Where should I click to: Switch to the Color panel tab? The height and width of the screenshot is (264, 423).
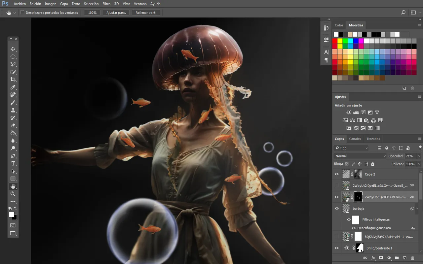click(x=339, y=25)
